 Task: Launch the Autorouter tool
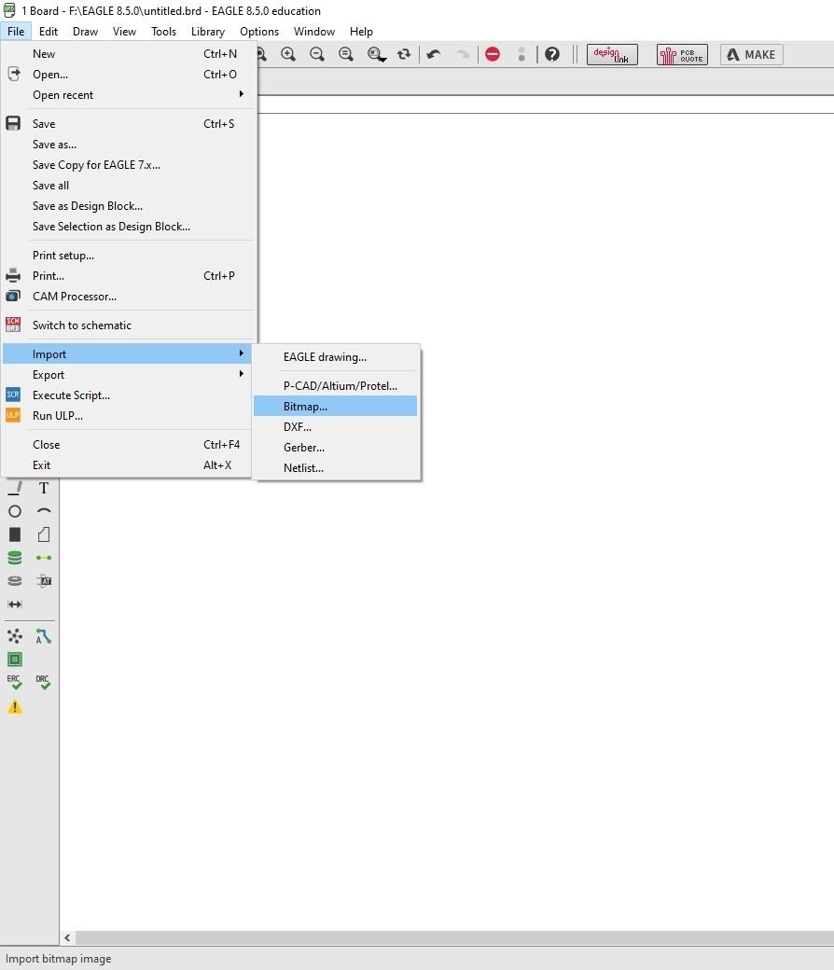click(43, 636)
